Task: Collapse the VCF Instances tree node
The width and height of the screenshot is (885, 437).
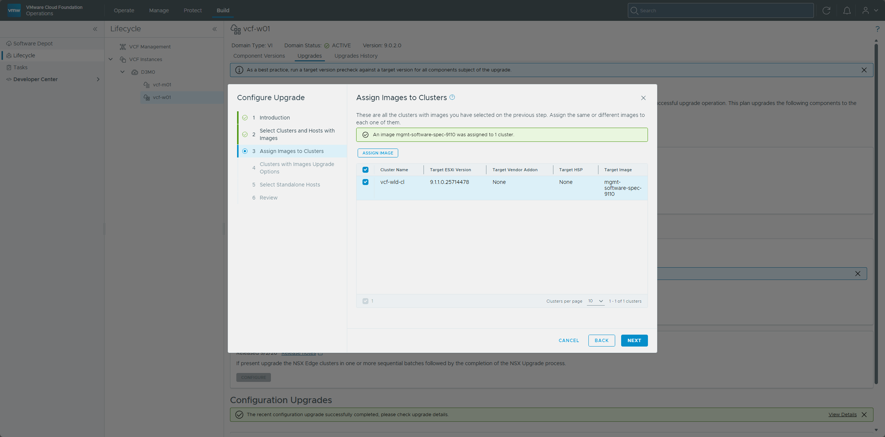Action: point(111,59)
